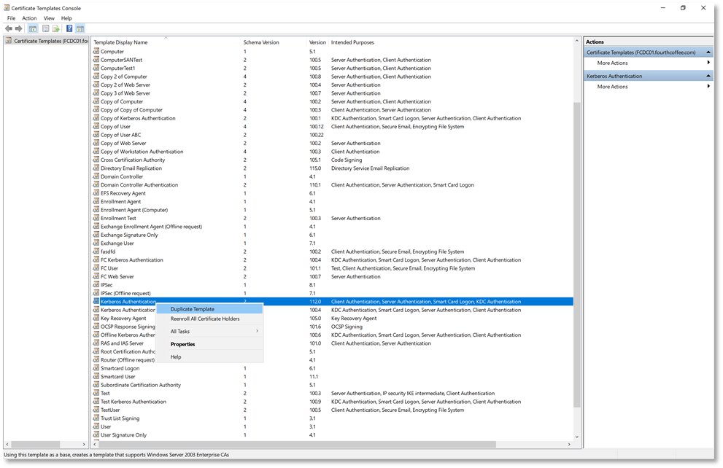The image size is (723, 468).
Task: Open the Action menu in the menu bar
Action: coord(29,17)
